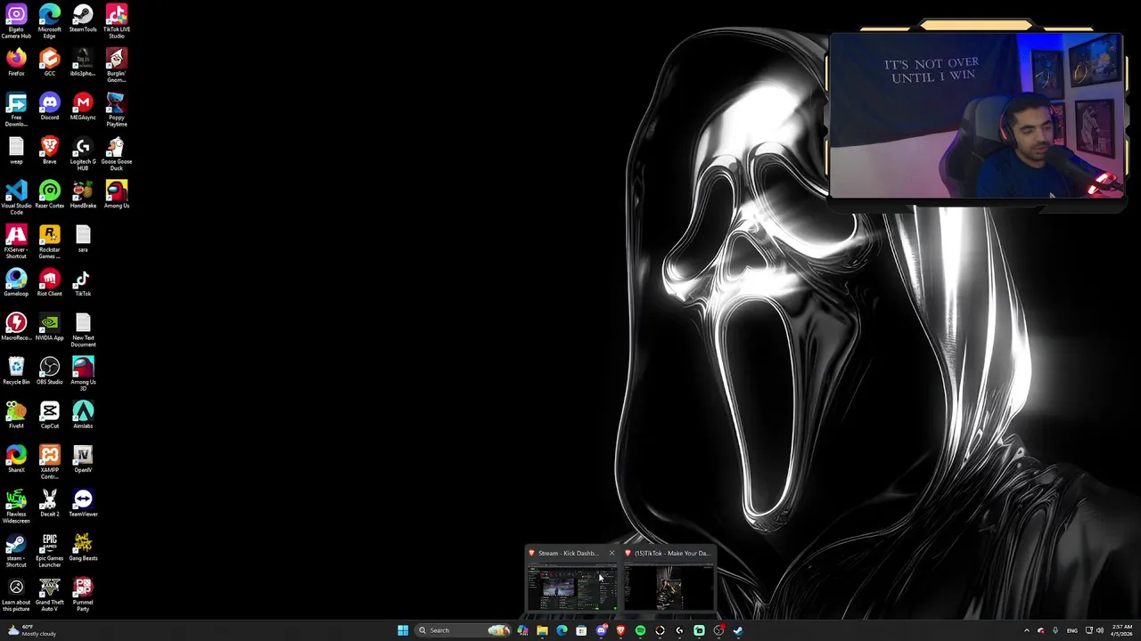Select the Poppy Playtime desktop icon
The width and height of the screenshot is (1141, 641).
117,110
